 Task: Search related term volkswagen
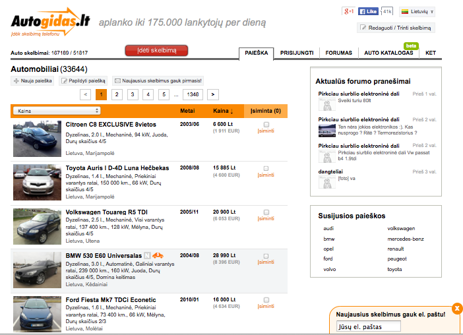coord(401,228)
